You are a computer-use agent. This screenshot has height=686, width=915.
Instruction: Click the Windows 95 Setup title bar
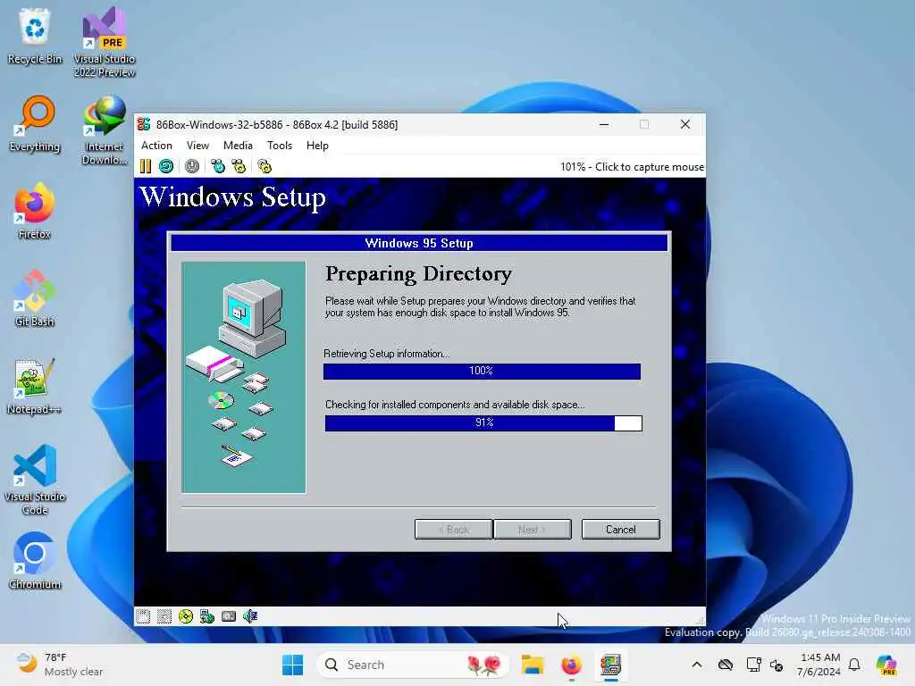[x=419, y=243]
